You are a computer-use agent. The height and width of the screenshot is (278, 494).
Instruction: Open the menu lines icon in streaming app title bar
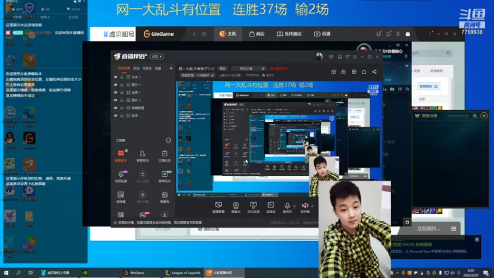(x=354, y=57)
